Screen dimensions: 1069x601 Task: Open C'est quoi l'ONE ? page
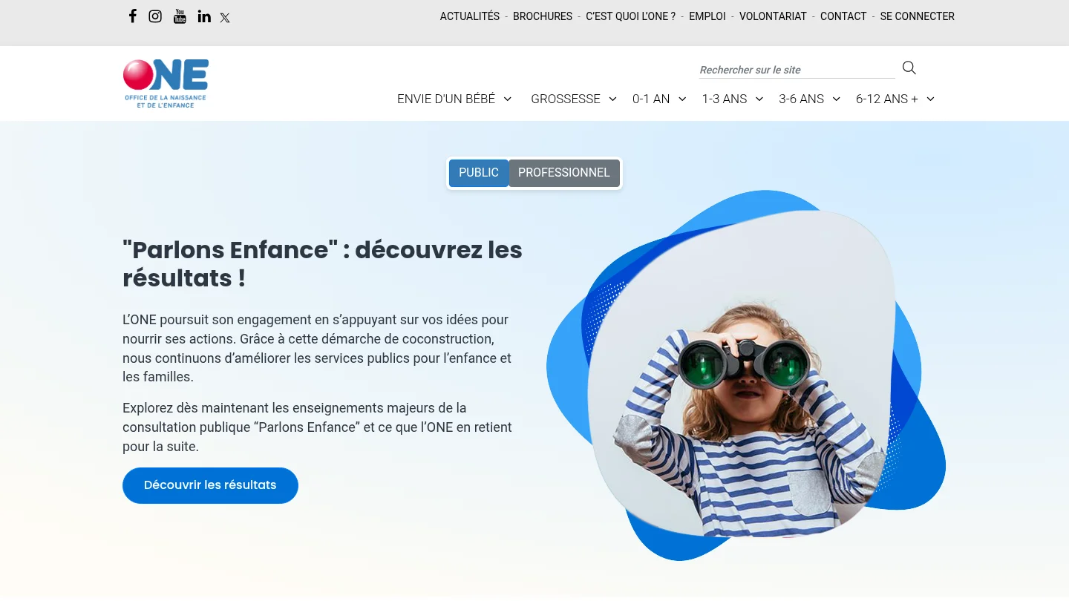(x=631, y=16)
